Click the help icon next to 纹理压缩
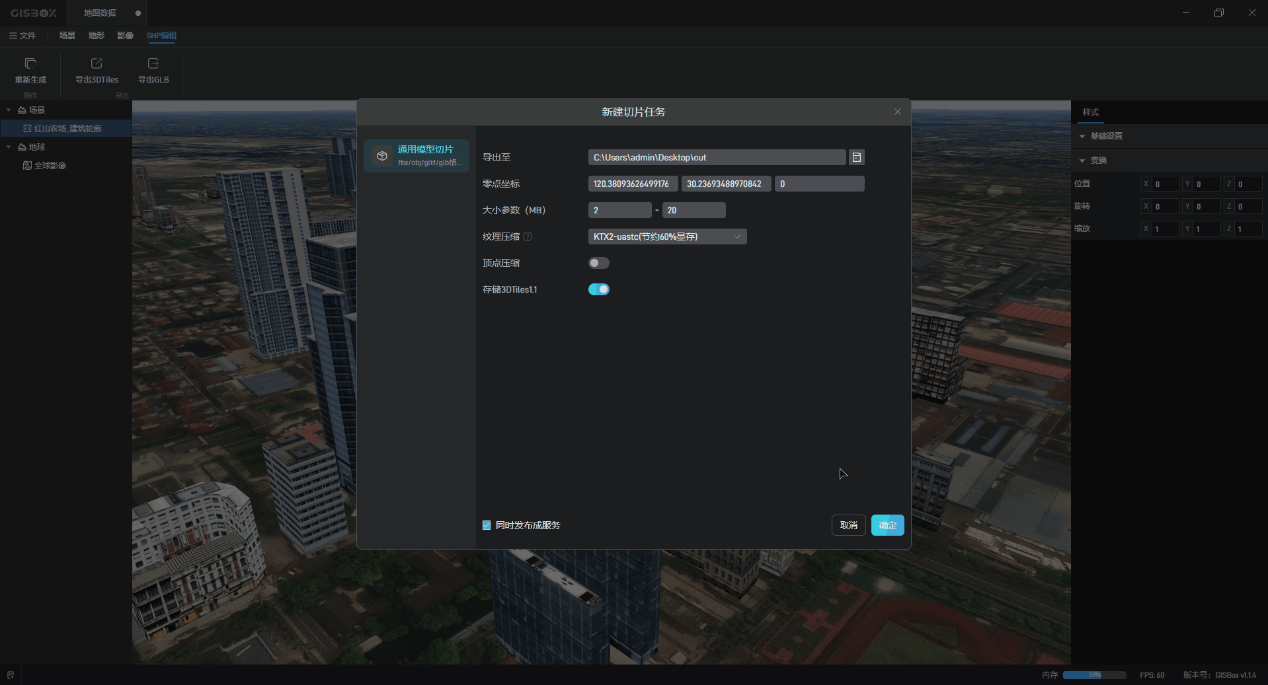The height and width of the screenshot is (685, 1268). pyautogui.click(x=528, y=236)
